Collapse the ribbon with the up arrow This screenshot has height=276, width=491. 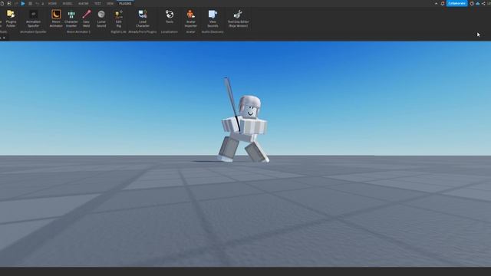436,3
